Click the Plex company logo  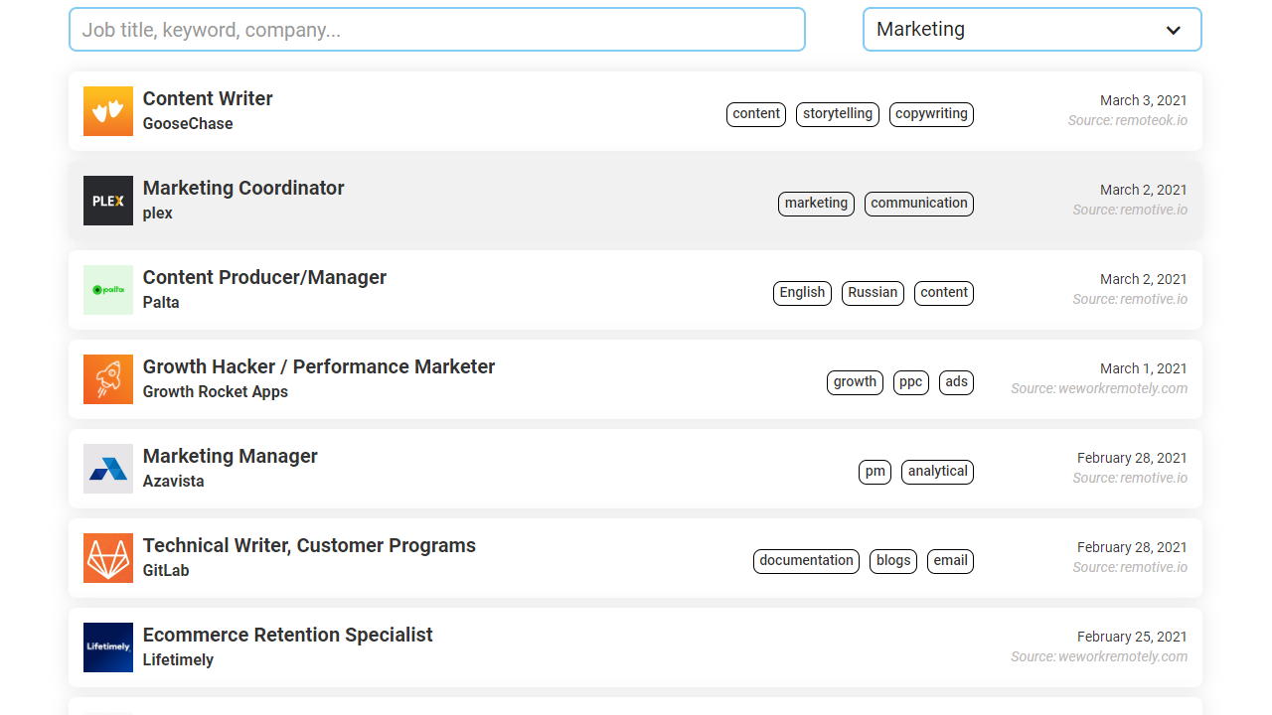click(108, 201)
